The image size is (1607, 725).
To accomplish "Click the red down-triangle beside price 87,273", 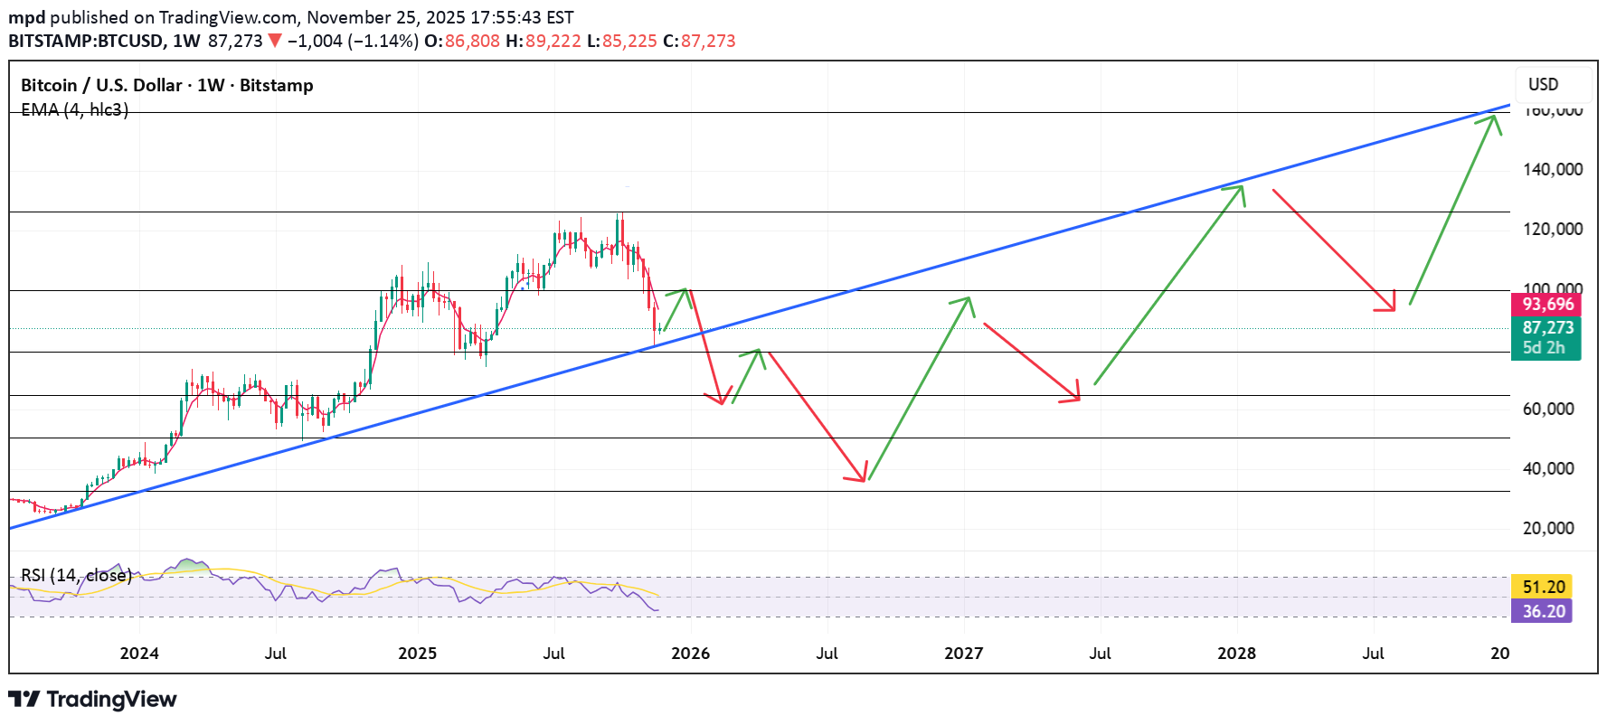I will coord(275,41).
